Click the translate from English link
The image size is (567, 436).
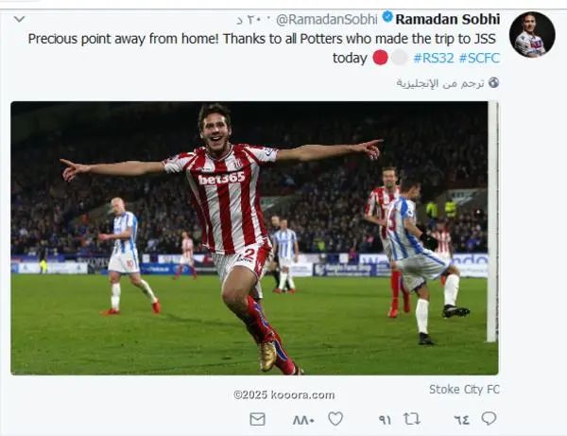point(440,83)
